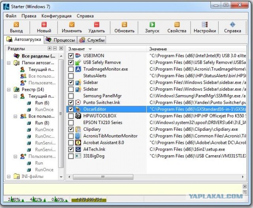
Task: Click the USB Safely Remove icon
Action: (x=78, y=63)
